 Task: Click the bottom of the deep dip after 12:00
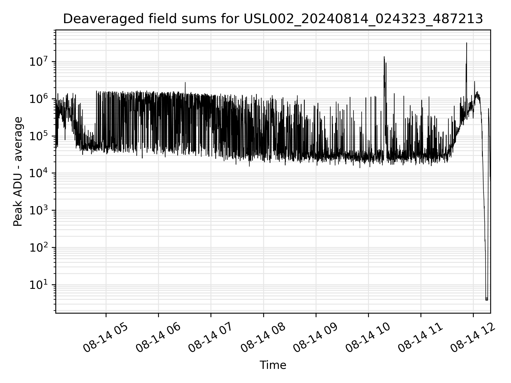pyautogui.click(x=487, y=300)
